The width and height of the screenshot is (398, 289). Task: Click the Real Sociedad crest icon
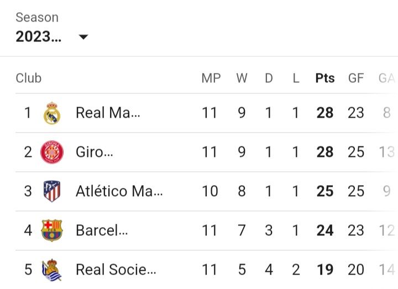(51, 270)
